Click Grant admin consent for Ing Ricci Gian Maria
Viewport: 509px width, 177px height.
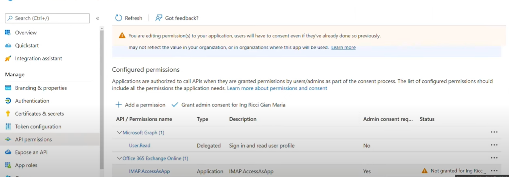tap(233, 105)
